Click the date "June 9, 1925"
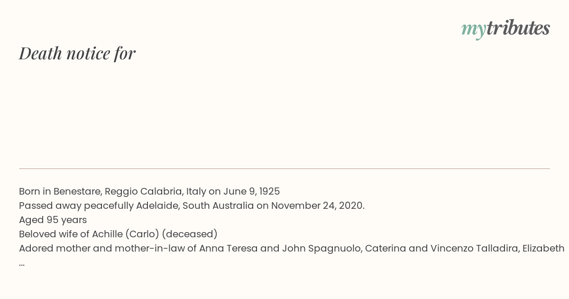569x299 pixels. click(x=250, y=192)
